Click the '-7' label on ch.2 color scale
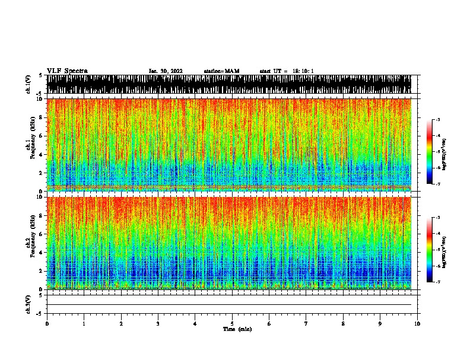This screenshot has height=363, width=470. pyautogui.click(x=437, y=282)
